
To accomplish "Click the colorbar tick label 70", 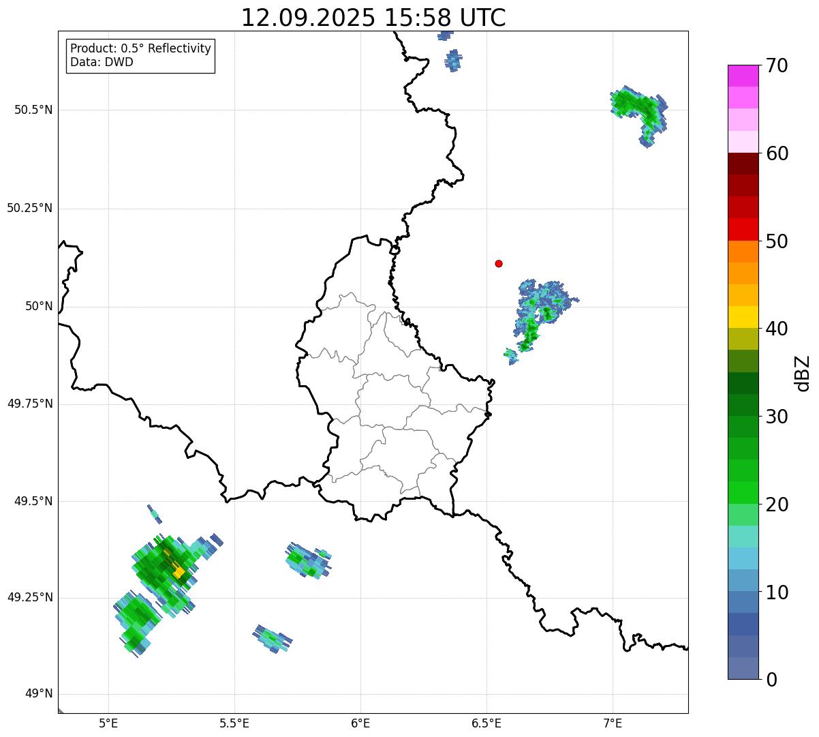I will pos(777,65).
